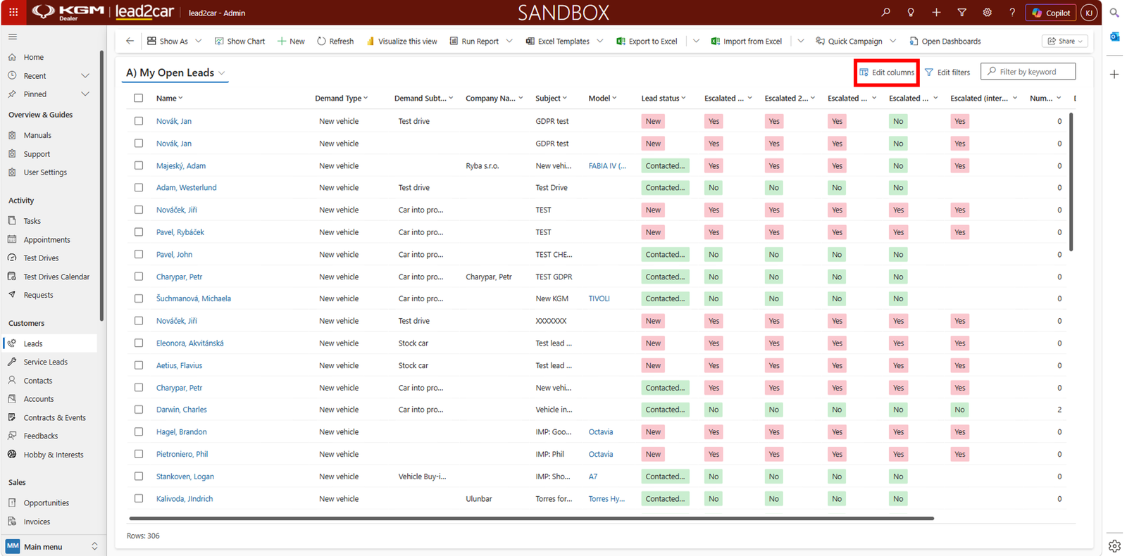1127x556 pixels.
Task: Click Refresh in the command bar
Action: click(x=335, y=41)
